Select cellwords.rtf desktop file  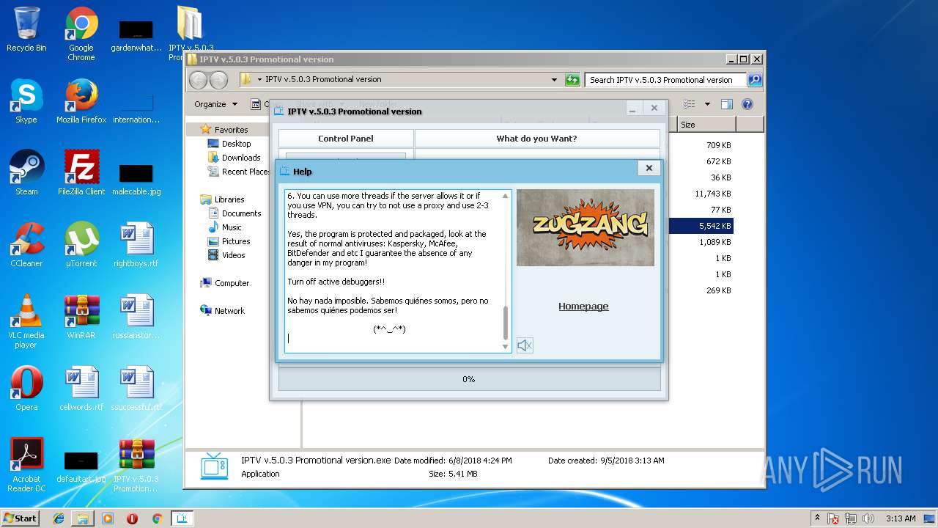pyautogui.click(x=81, y=389)
